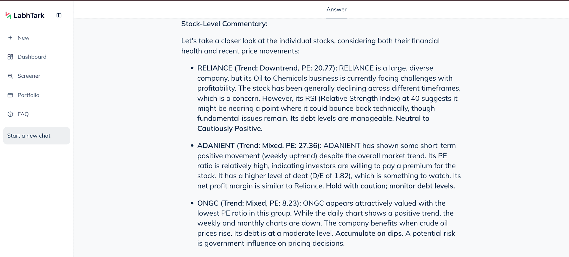Viewport: 569px width, 257px height.
Task: Click the ADANIENT bold stock heading
Action: tap(259, 146)
